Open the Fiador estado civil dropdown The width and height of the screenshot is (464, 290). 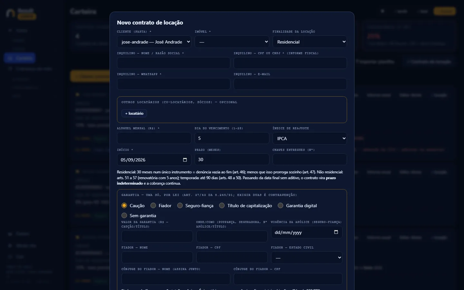(307, 258)
